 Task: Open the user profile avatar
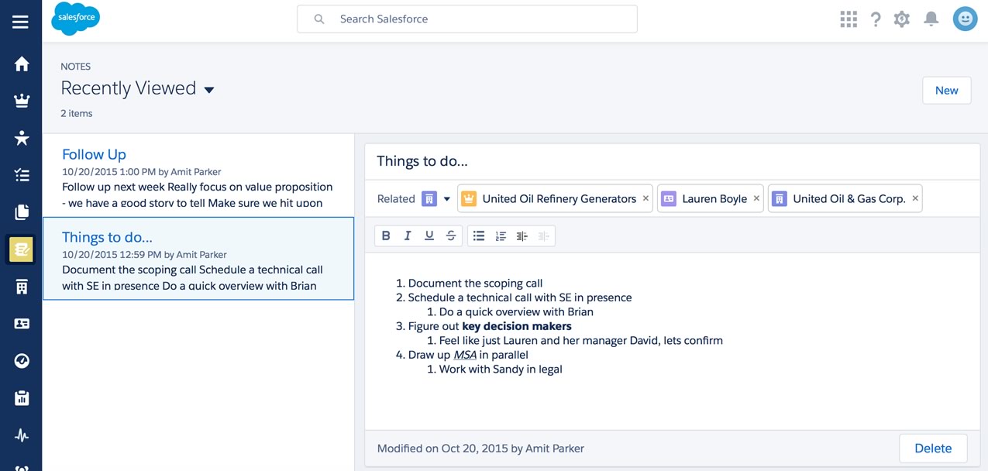click(x=965, y=19)
